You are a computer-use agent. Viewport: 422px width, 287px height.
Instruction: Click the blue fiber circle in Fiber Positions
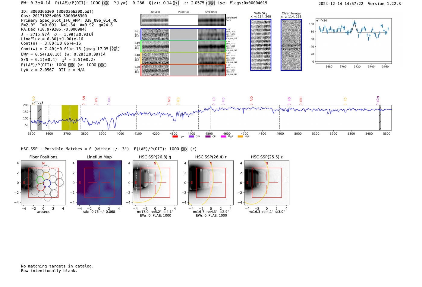pos(47,183)
